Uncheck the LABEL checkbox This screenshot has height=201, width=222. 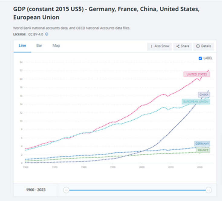200,58
